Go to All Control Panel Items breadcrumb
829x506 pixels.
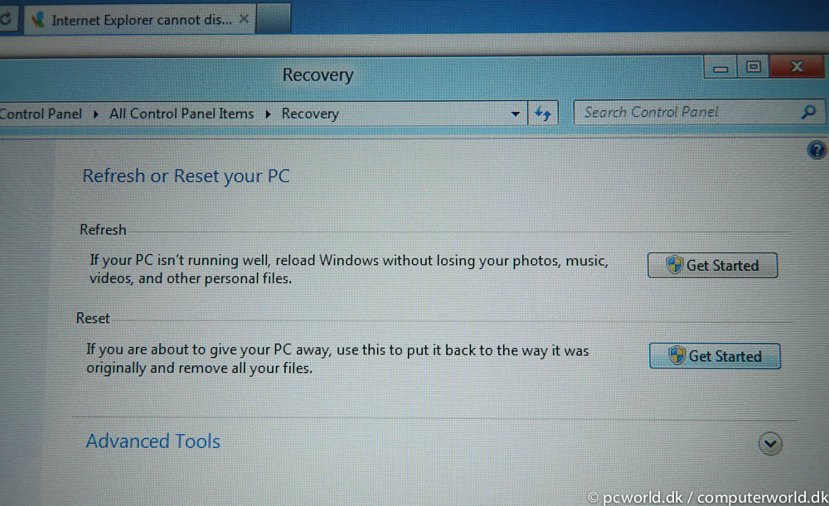[182, 113]
